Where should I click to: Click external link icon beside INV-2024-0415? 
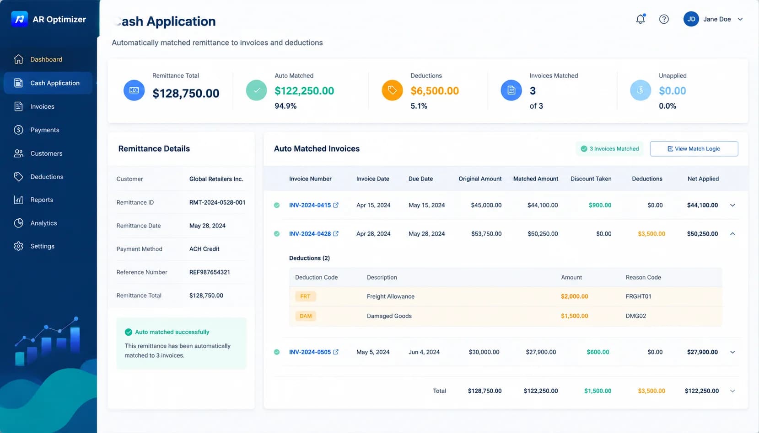click(x=336, y=205)
